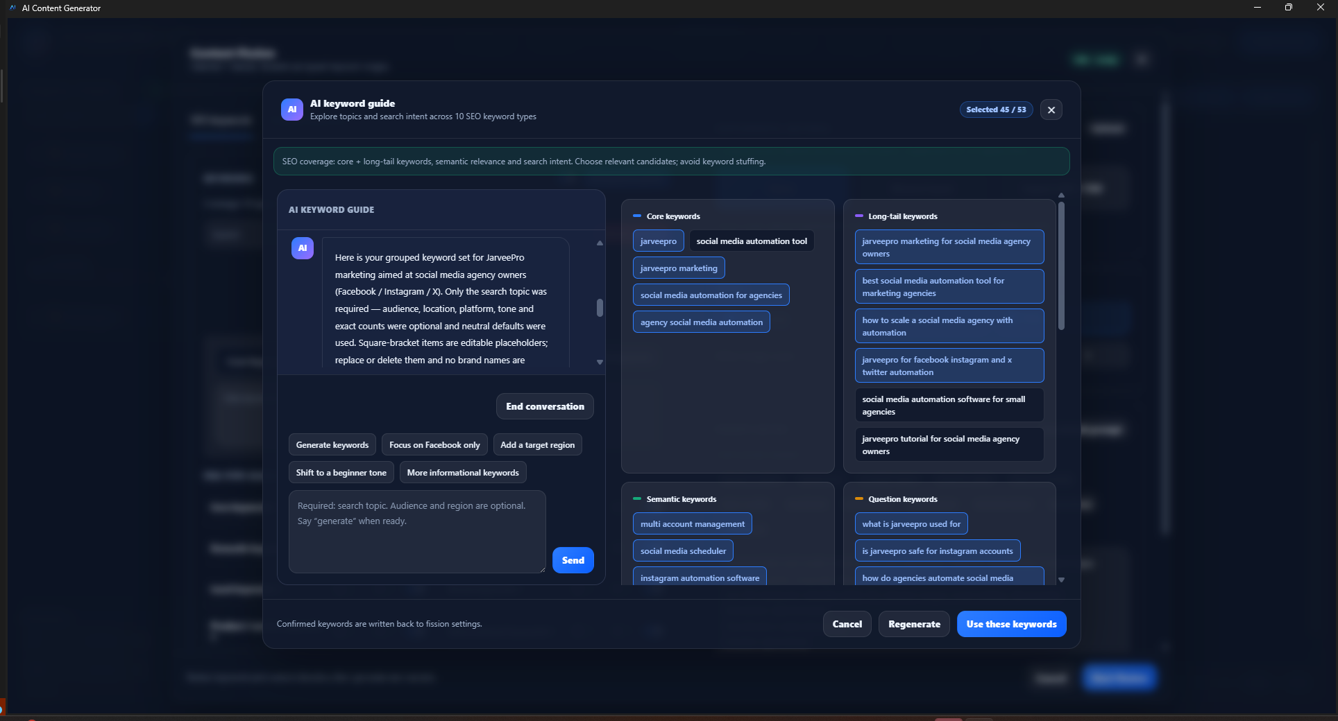Click the 'Confirmed keywords are written back' note
The image size is (1338, 721).
click(379, 624)
